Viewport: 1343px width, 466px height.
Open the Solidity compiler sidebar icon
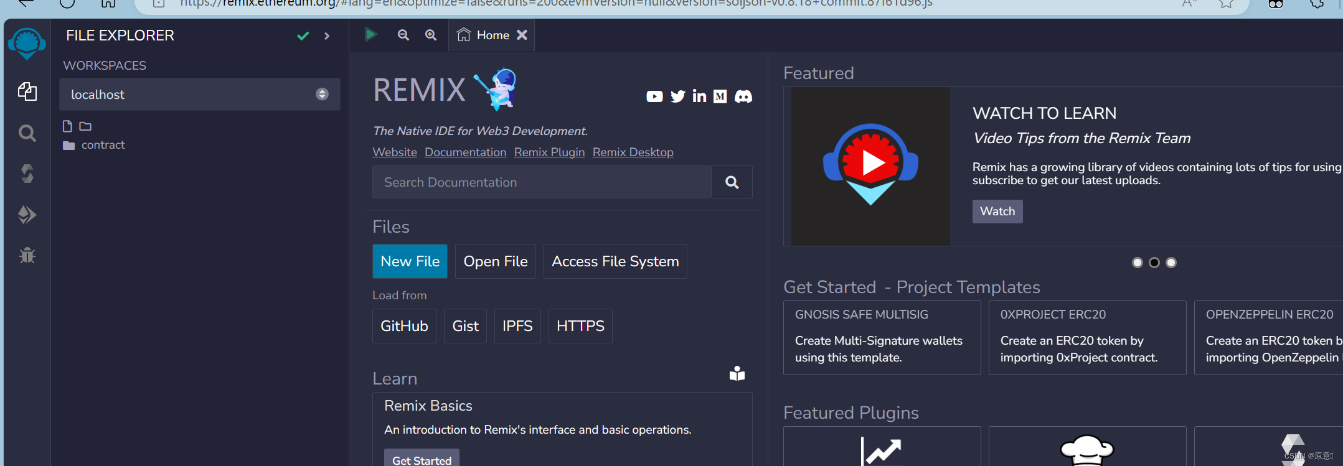point(27,174)
